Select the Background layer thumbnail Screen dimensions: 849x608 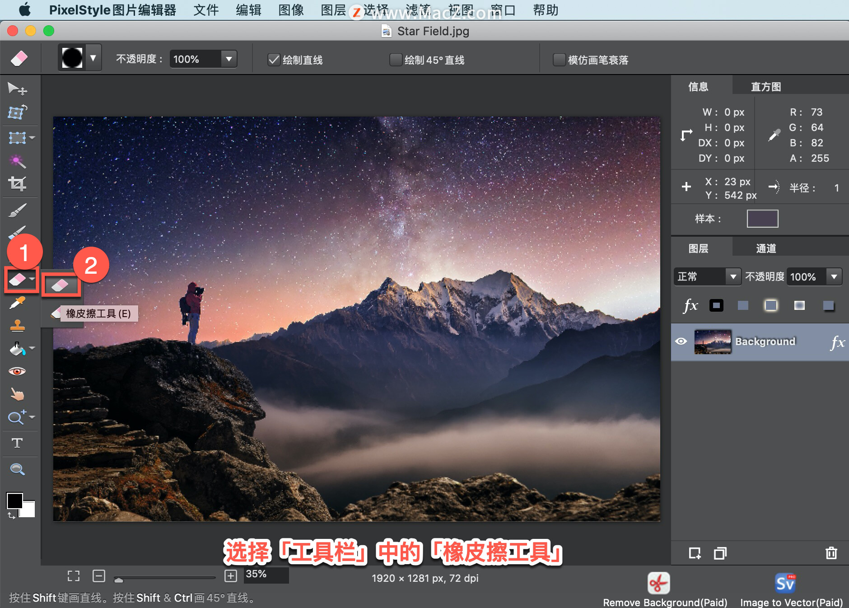(x=713, y=341)
